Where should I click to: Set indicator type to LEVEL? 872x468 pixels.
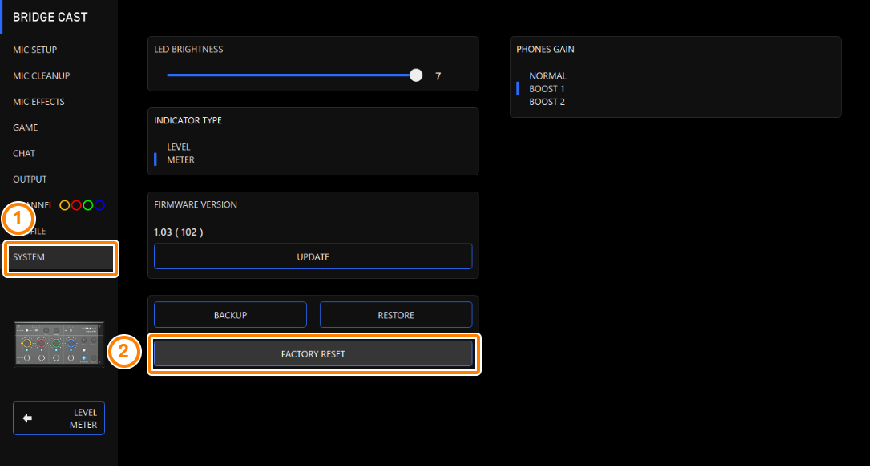coord(179,147)
